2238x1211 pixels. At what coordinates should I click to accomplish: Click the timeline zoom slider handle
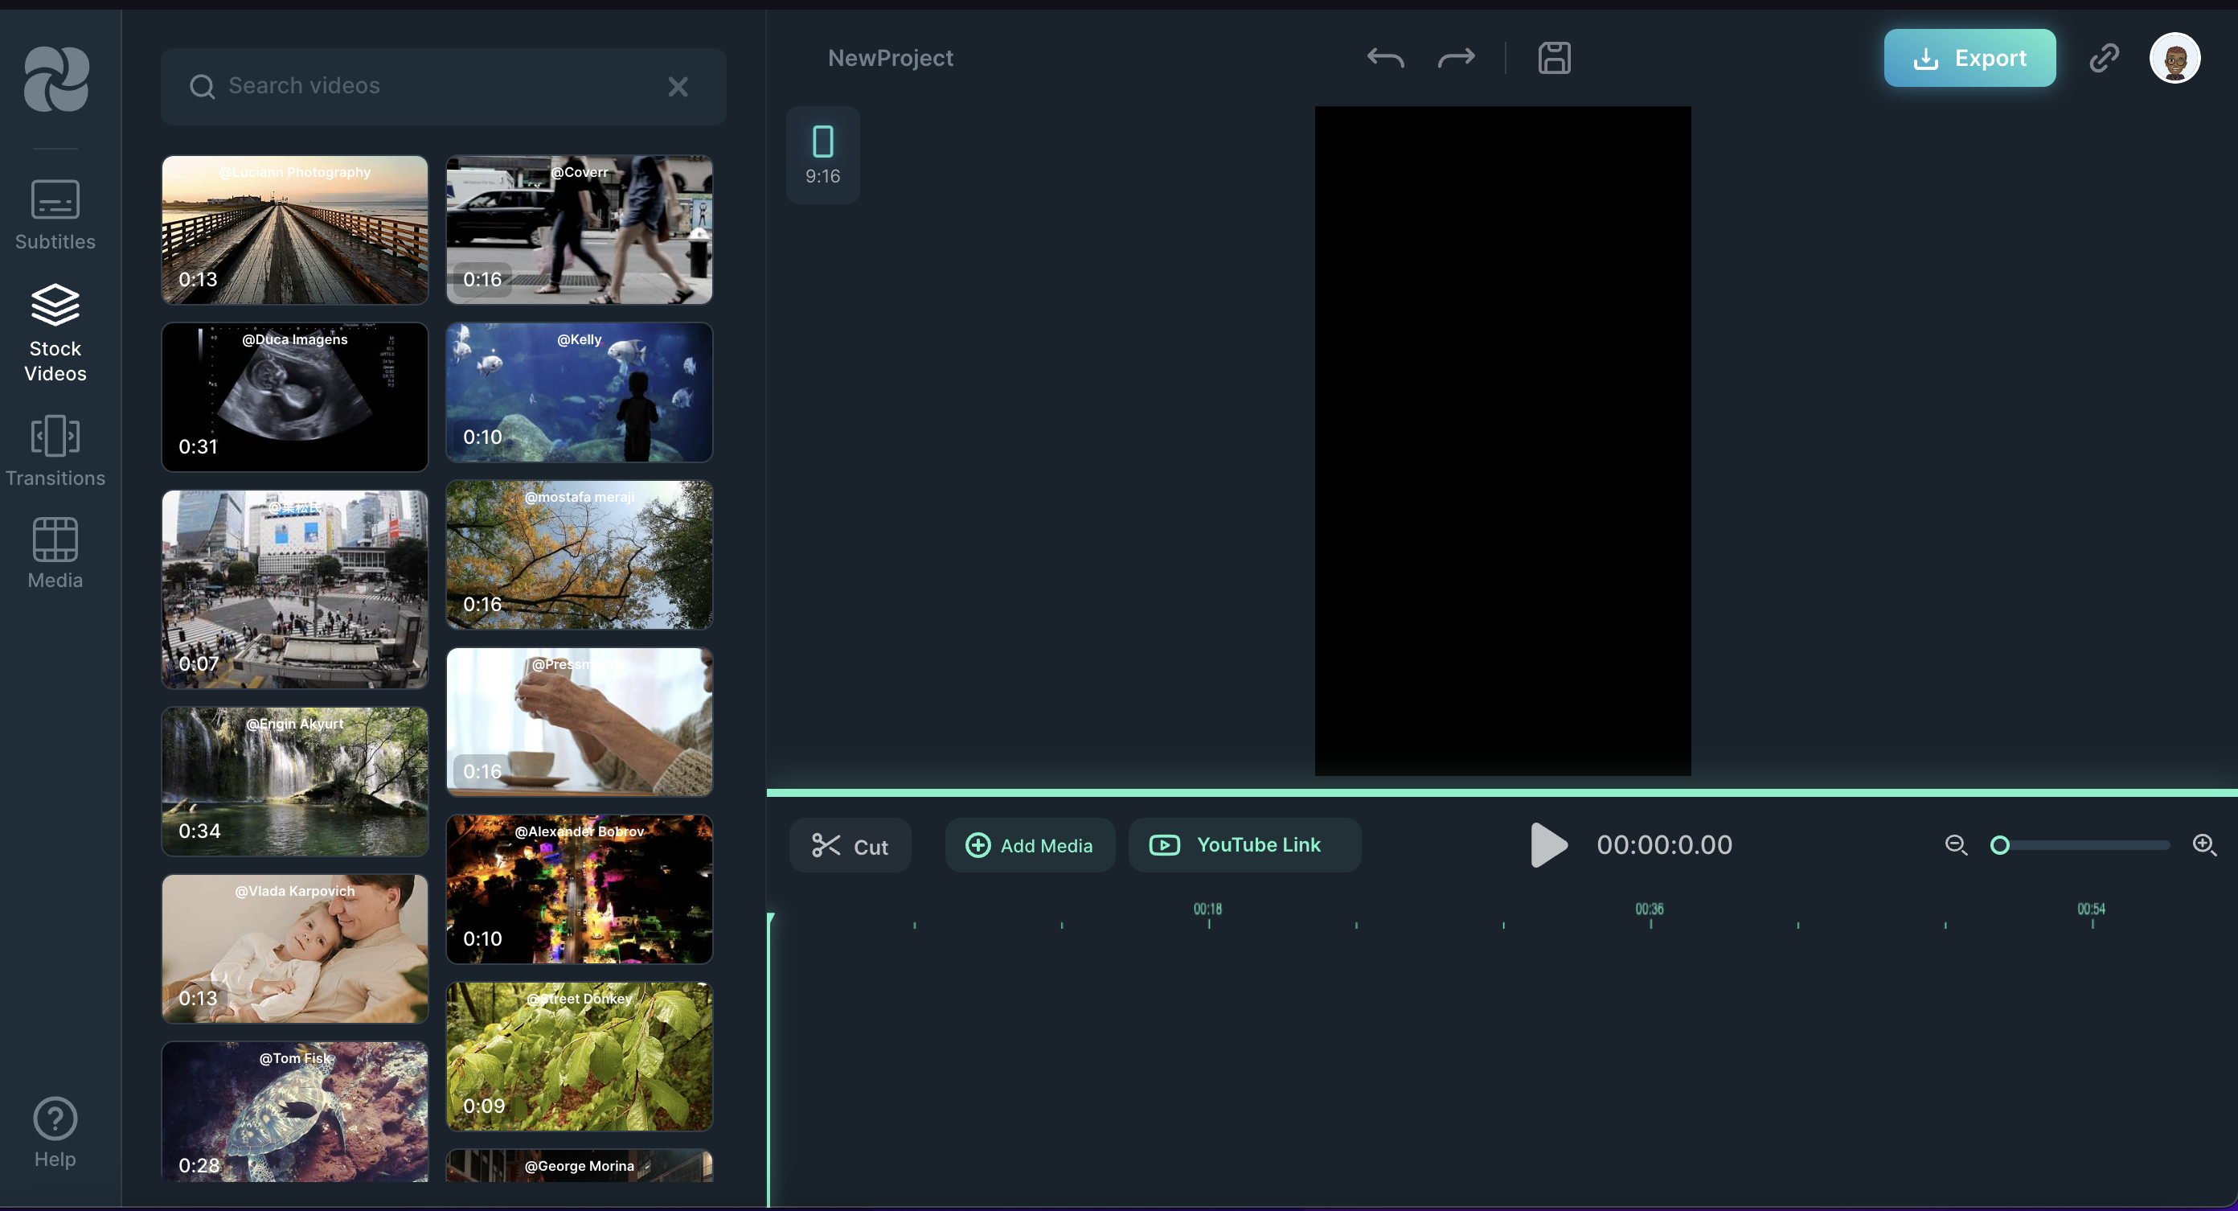click(x=2000, y=845)
